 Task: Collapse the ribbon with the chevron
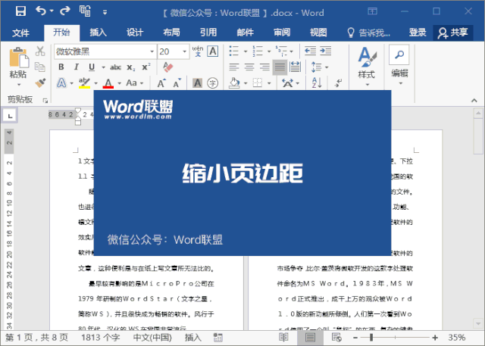coord(474,101)
